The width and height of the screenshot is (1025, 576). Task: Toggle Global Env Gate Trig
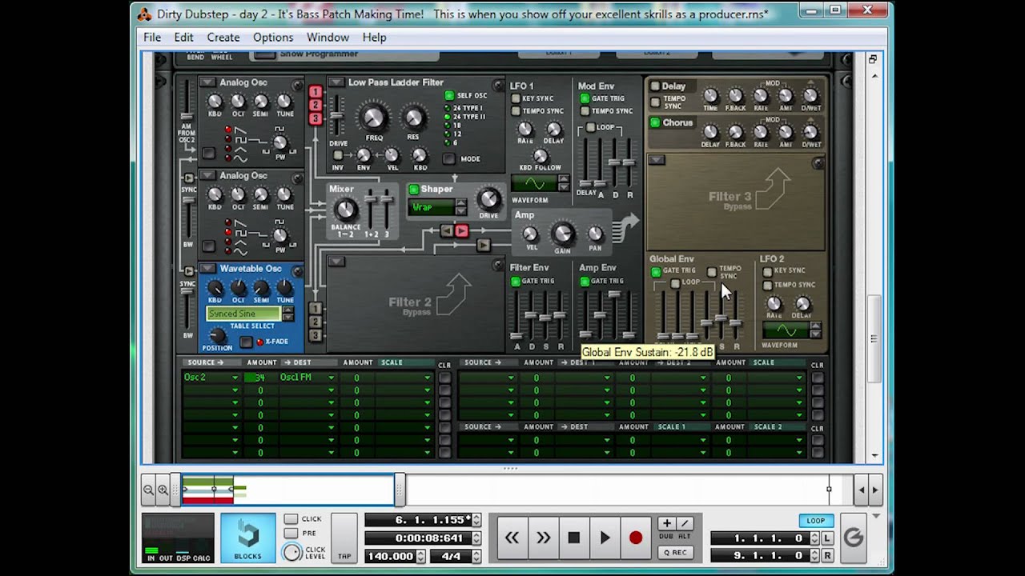pos(656,271)
